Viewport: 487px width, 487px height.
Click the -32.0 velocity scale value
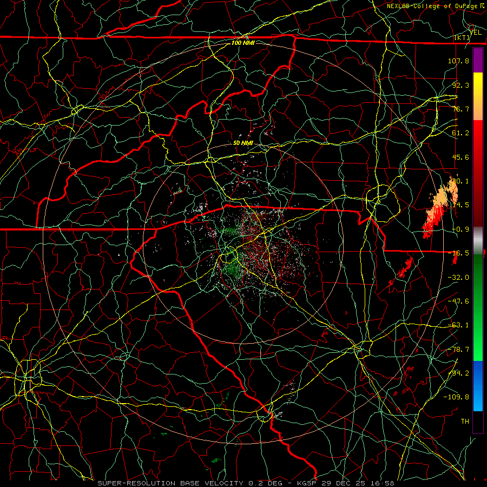pyautogui.click(x=458, y=278)
